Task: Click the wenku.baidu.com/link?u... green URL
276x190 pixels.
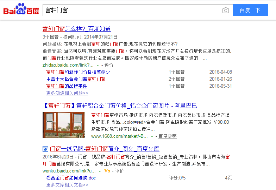Action: [x=69, y=171]
